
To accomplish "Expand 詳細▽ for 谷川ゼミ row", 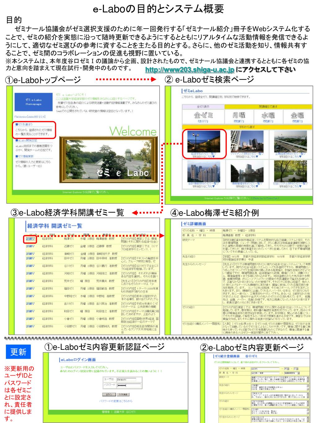I will 30,266.
